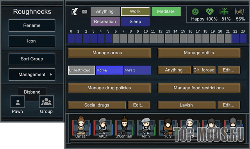The width and height of the screenshot is (250, 149).
Task: Rename the Roughnecks group
Action: (x=32, y=25)
